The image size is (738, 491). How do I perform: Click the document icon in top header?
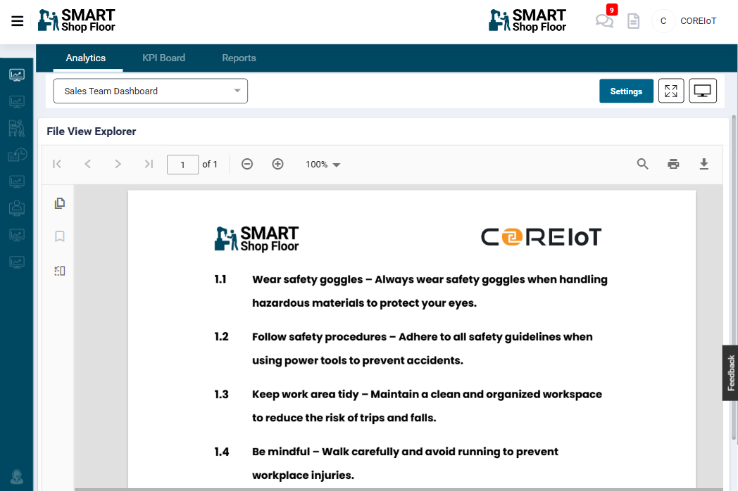634,21
